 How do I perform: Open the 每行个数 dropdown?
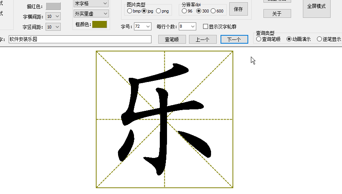(187, 27)
